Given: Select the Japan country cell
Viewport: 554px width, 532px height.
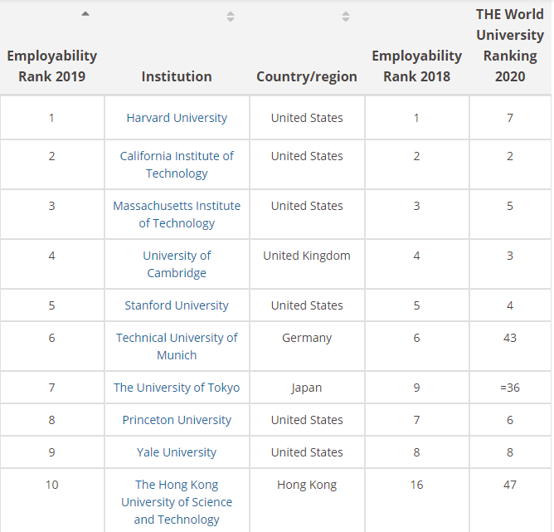Looking at the screenshot, I should (307, 388).
